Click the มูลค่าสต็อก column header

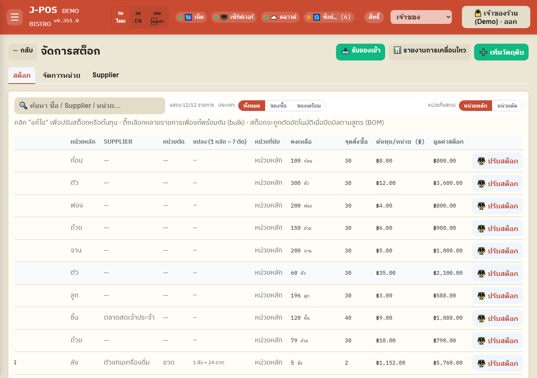click(448, 142)
